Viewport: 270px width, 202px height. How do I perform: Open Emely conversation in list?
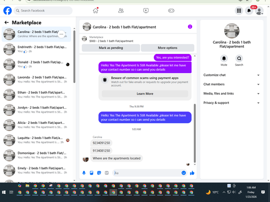36,170
